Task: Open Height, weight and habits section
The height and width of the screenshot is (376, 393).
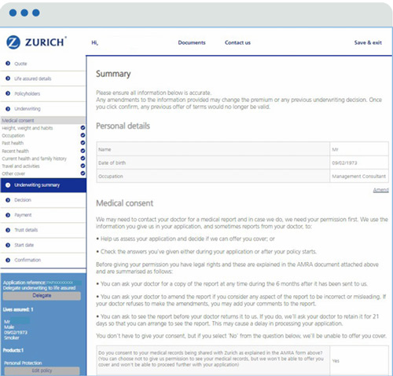Action: click(28, 128)
